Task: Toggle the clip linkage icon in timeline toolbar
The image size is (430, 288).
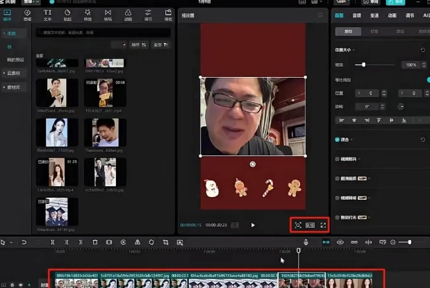Action: [x=354, y=242]
